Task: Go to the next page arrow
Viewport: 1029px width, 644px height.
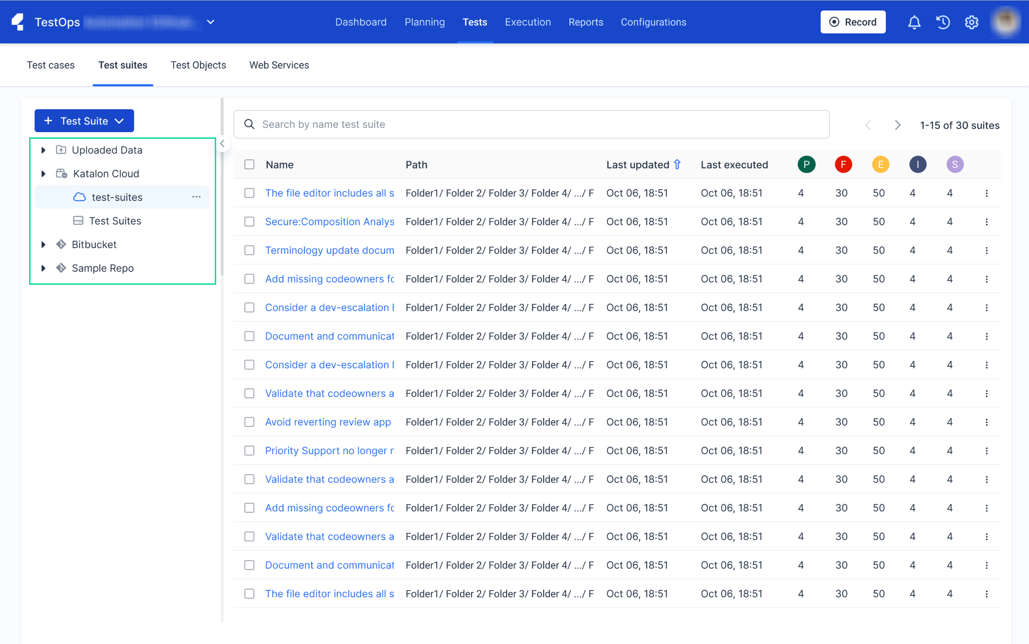Action: click(x=897, y=125)
